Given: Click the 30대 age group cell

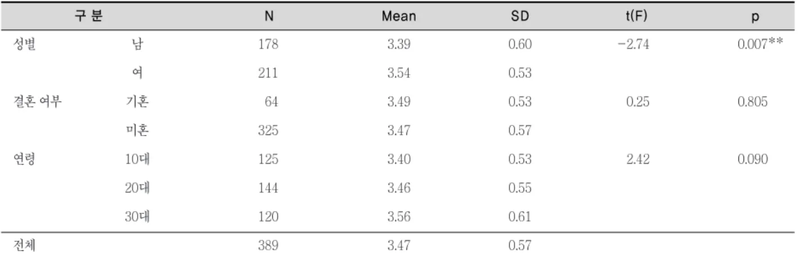Looking at the screenshot, I should 137,217.
